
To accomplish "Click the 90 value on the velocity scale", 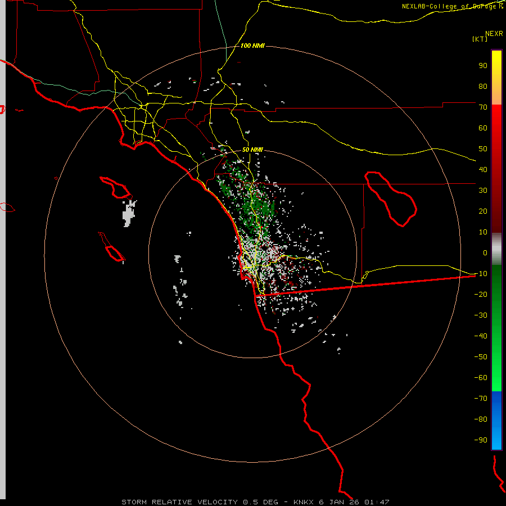I will point(483,66).
